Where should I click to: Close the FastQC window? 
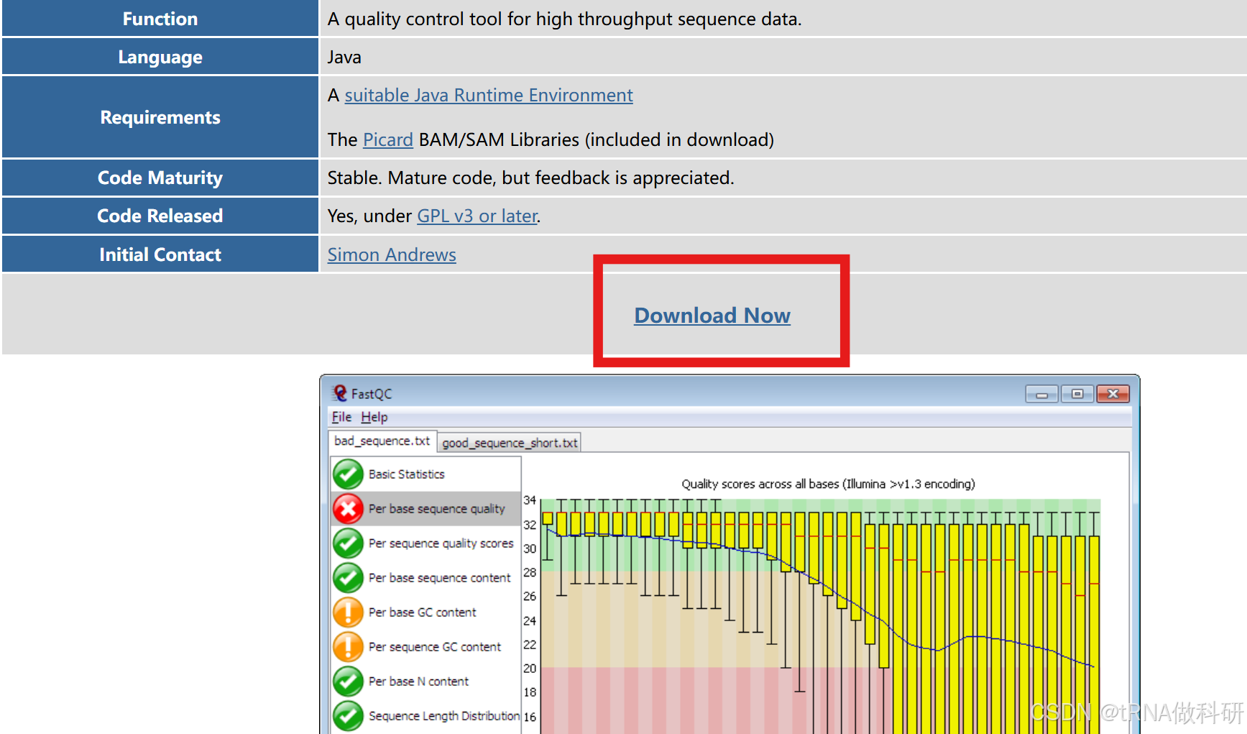[x=1113, y=394]
